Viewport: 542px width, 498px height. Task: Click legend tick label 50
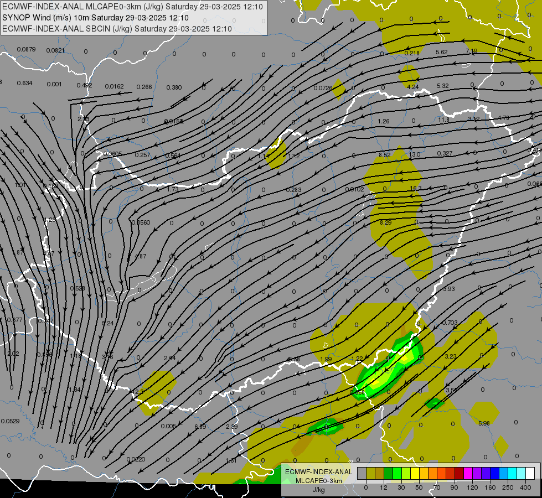click(x=419, y=487)
